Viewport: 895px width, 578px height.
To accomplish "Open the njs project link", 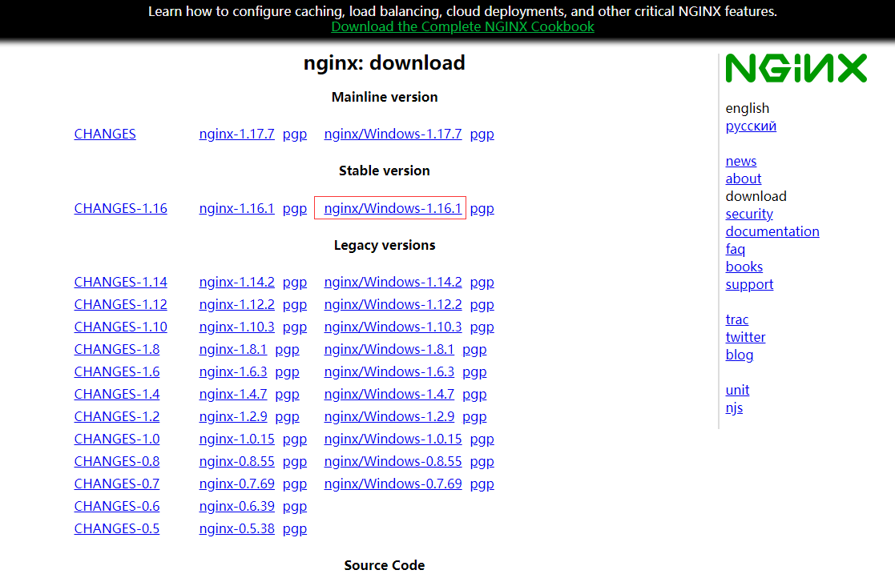I will pyautogui.click(x=734, y=407).
